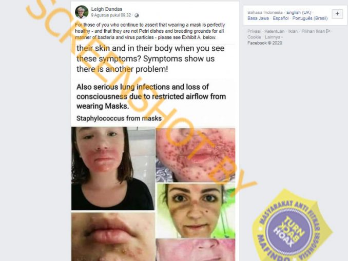Switch language to Basa Jawa
Viewport: 348px width, 261px height.
258,18
